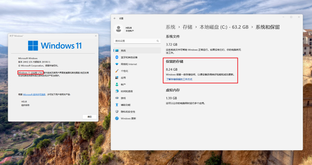The image size is (312, 165).
Task: Select 时间和语言 in the sidebar
Action: click(137, 91)
